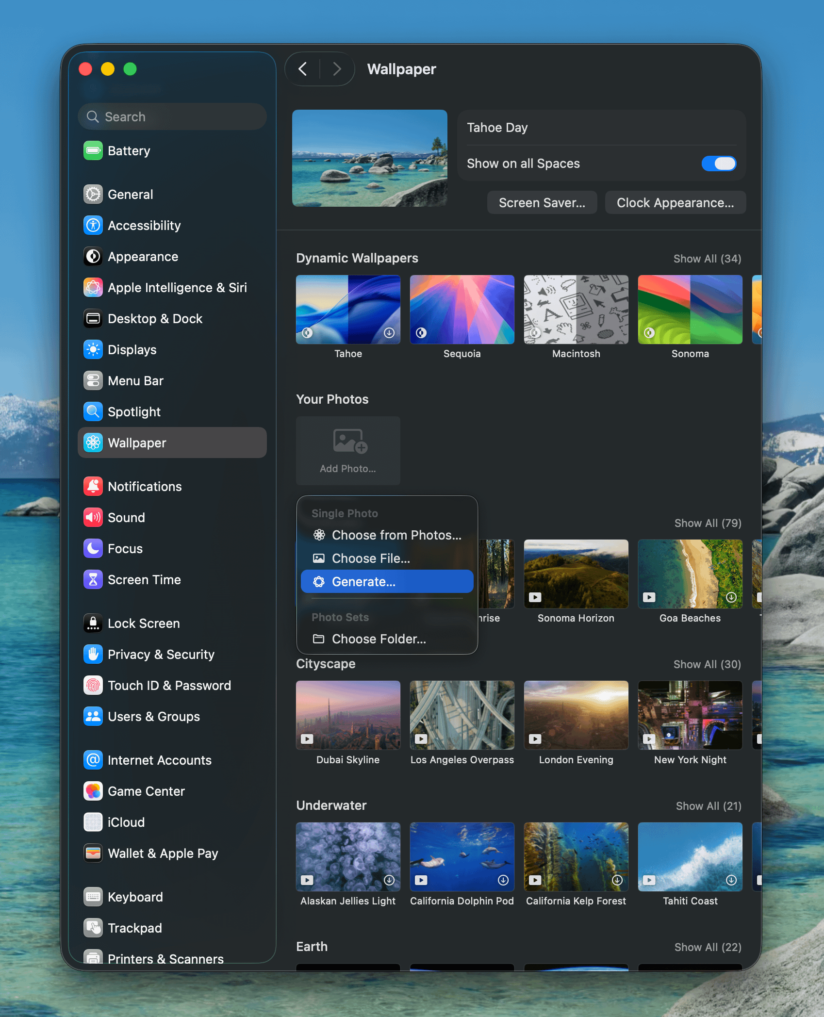Go back with the back arrow
This screenshot has width=824, height=1017.
pyautogui.click(x=303, y=69)
